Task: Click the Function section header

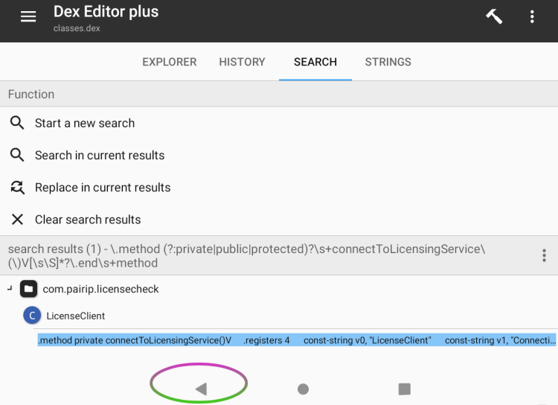Action: click(x=279, y=94)
